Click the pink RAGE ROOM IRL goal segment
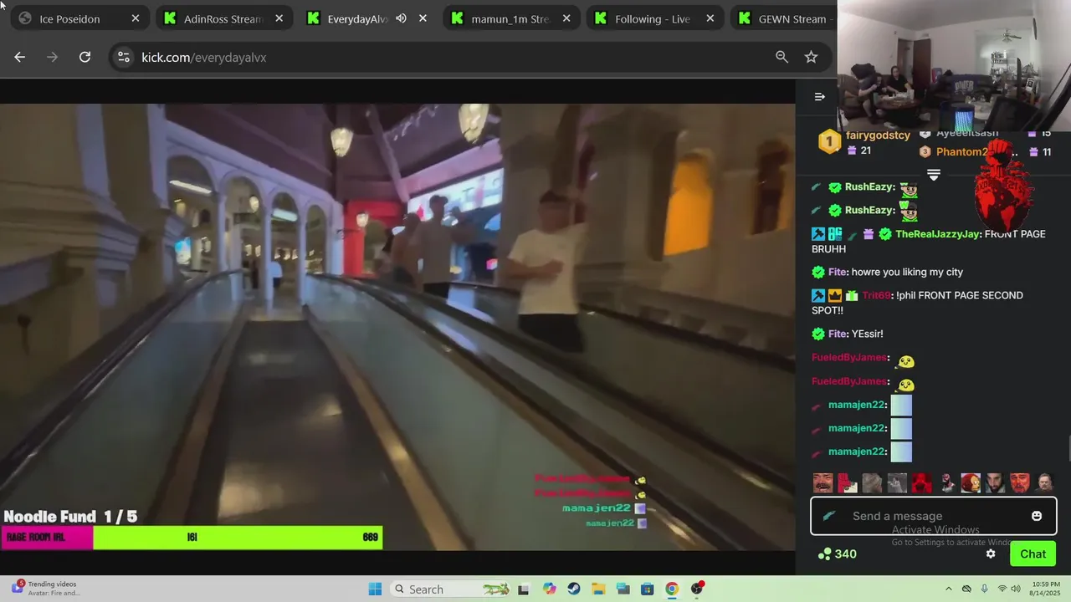 (x=48, y=538)
